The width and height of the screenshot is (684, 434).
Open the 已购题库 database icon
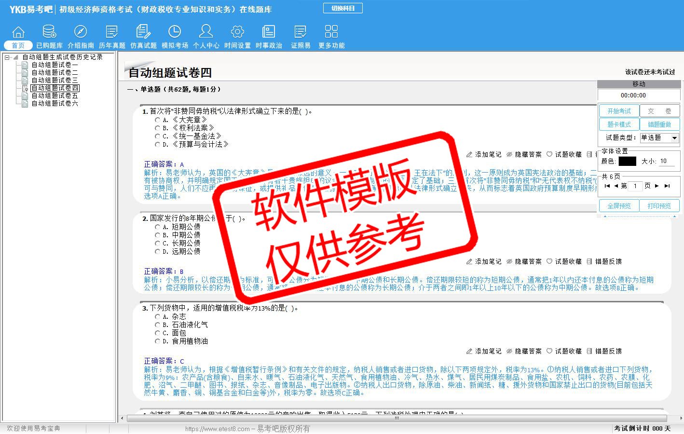tap(49, 32)
